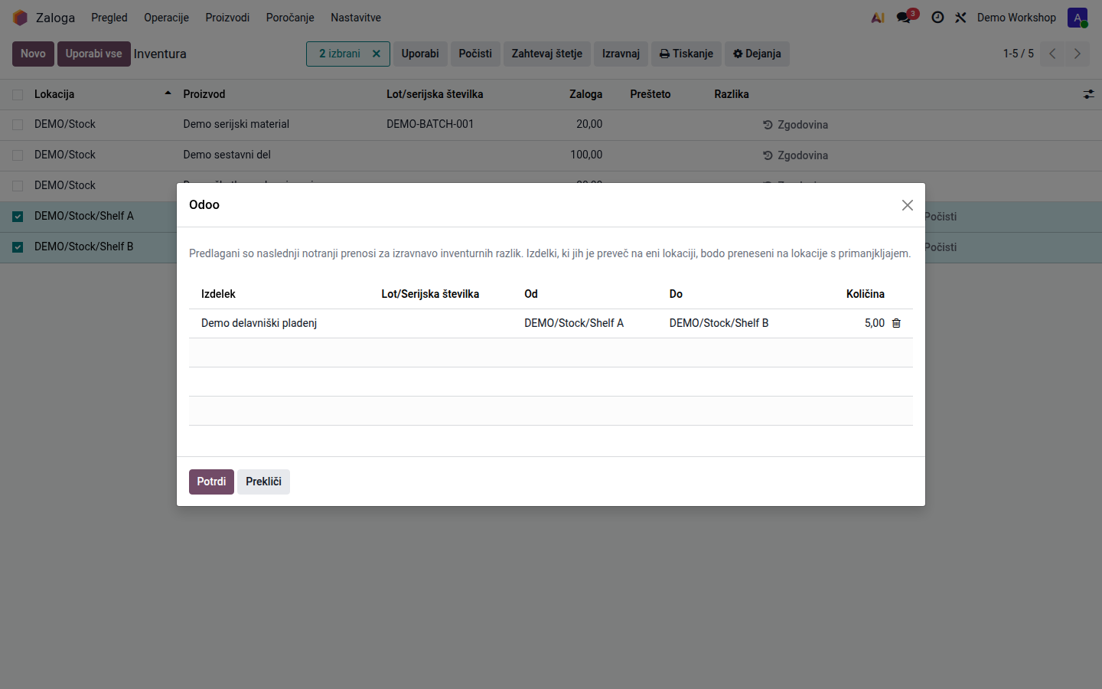Open Zgodovina for Demo sestavni del
Image resolution: width=1102 pixels, height=689 pixels.
(x=795, y=155)
